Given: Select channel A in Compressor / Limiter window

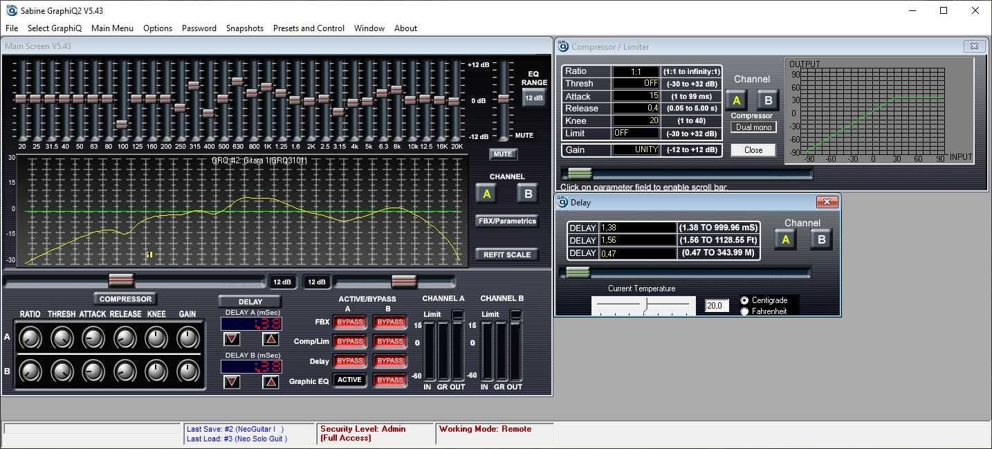Looking at the screenshot, I should (736, 100).
